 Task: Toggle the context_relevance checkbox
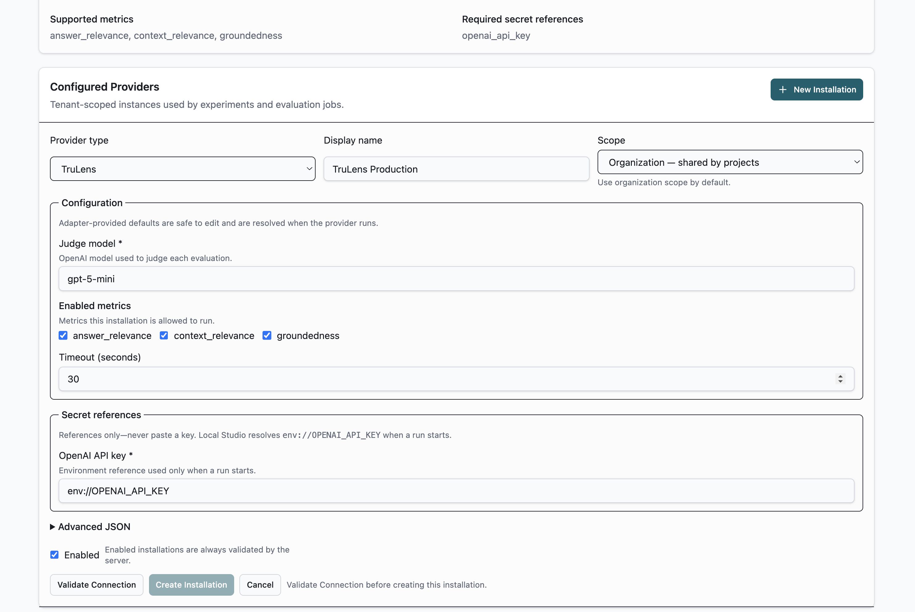[164, 335]
